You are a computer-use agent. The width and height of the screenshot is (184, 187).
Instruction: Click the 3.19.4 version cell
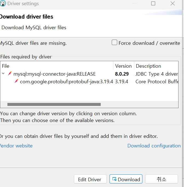(x=122, y=82)
